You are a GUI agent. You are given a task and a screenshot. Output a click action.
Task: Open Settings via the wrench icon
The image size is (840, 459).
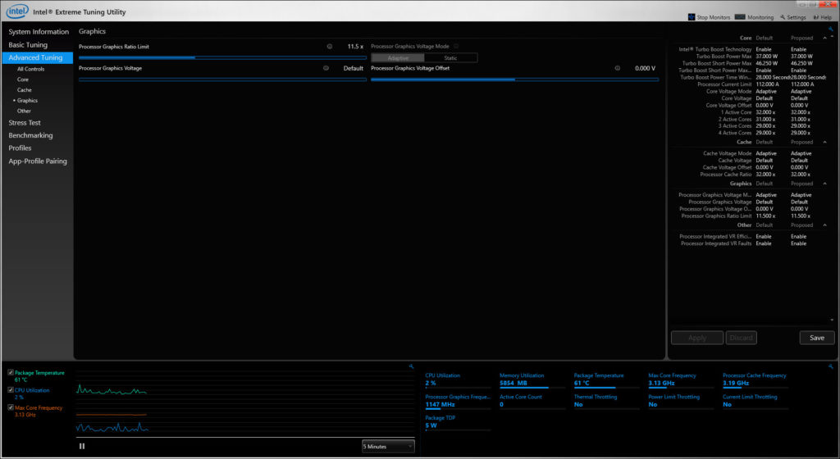(783, 17)
